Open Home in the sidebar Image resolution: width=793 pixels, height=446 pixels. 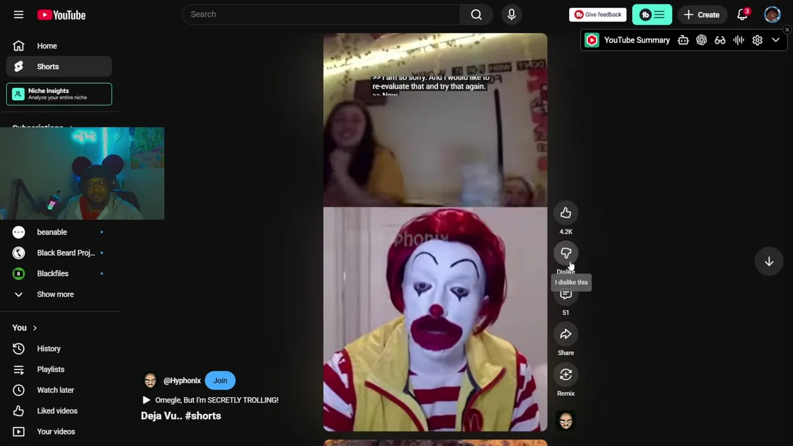pos(59,46)
